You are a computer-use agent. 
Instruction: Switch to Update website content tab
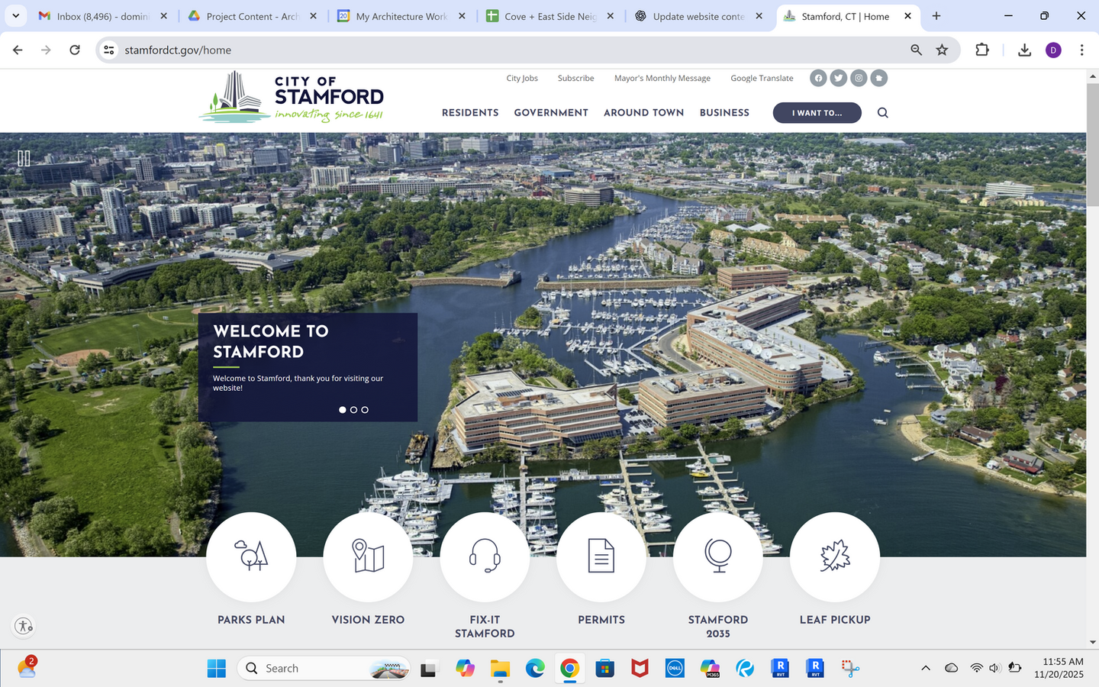tap(700, 16)
